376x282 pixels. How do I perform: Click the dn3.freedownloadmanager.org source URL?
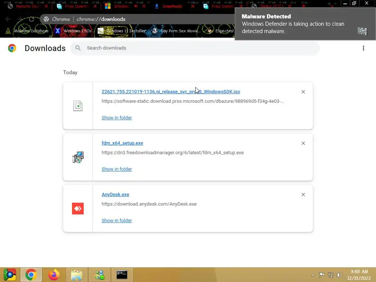pyautogui.click(x=173, y=152)
